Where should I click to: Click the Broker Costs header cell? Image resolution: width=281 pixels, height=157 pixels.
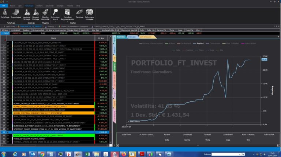pyautogui.click(x=73, y=30)
